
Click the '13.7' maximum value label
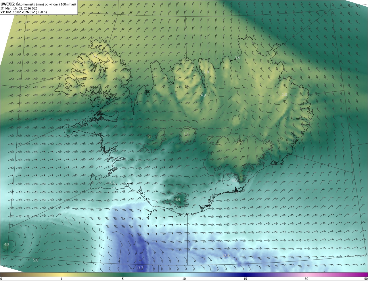[140, 268]
